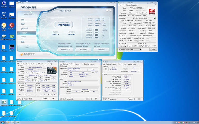199x124 pixels.
Task: Click the Submit Results button
Action: point(65,49)
